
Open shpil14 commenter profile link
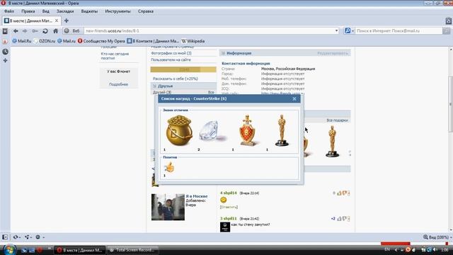[230, 193]
